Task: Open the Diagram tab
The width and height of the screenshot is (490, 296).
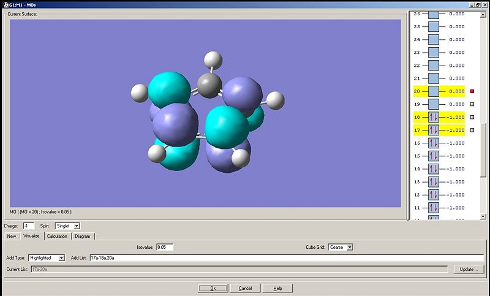Action: click(83, 236)
